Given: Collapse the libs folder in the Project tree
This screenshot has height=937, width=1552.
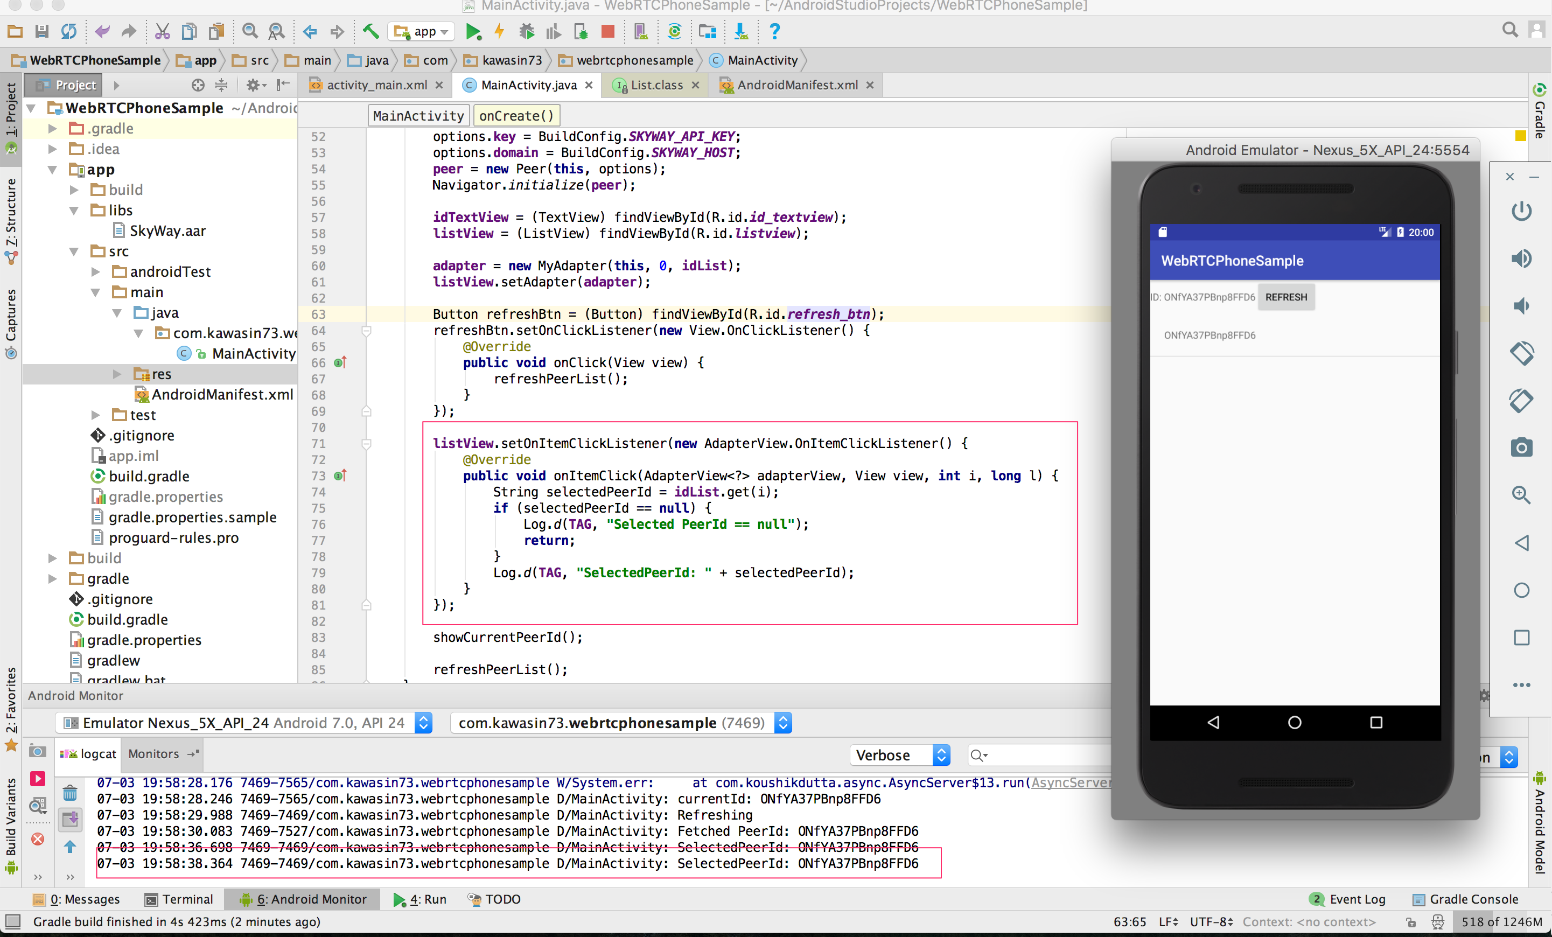Looking at the screenshot, I should coord(75,209).
